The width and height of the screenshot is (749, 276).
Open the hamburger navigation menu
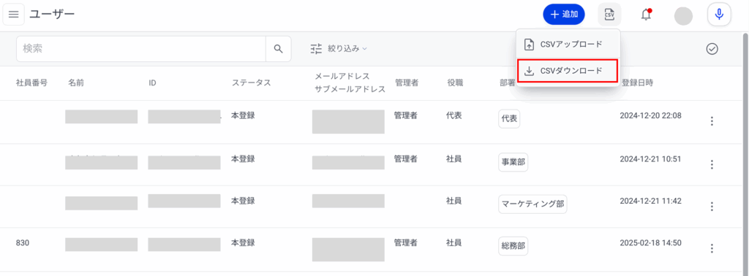click(x=14, y=15)
